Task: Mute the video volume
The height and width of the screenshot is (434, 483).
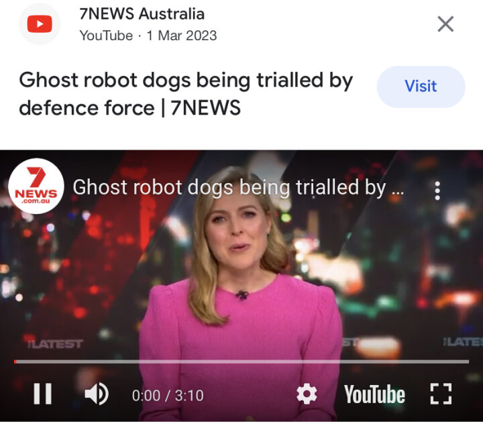Action: 97,394
